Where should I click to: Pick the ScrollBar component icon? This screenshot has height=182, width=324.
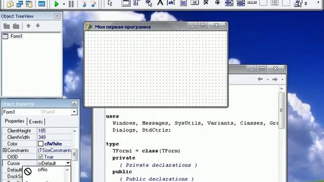pyautogui.click(x=252, y=3)
